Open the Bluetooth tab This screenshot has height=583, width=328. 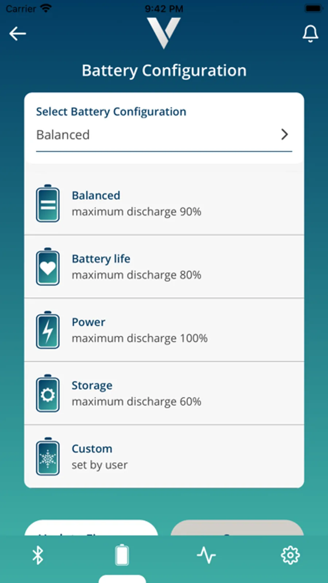point(38,555)
